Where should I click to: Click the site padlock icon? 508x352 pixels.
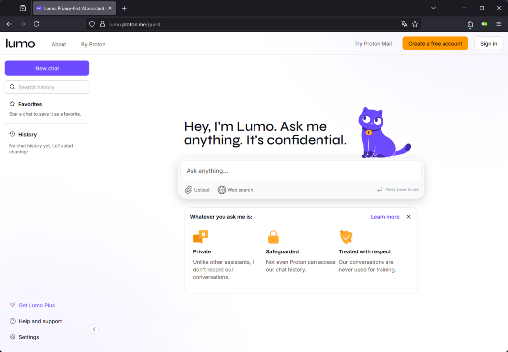pos(102,24)
